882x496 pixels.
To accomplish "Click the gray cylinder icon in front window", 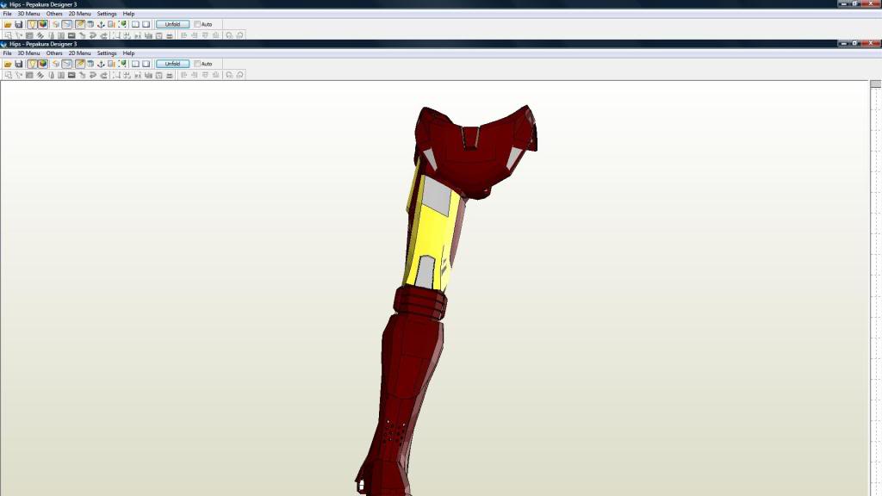I will [90, 64].
